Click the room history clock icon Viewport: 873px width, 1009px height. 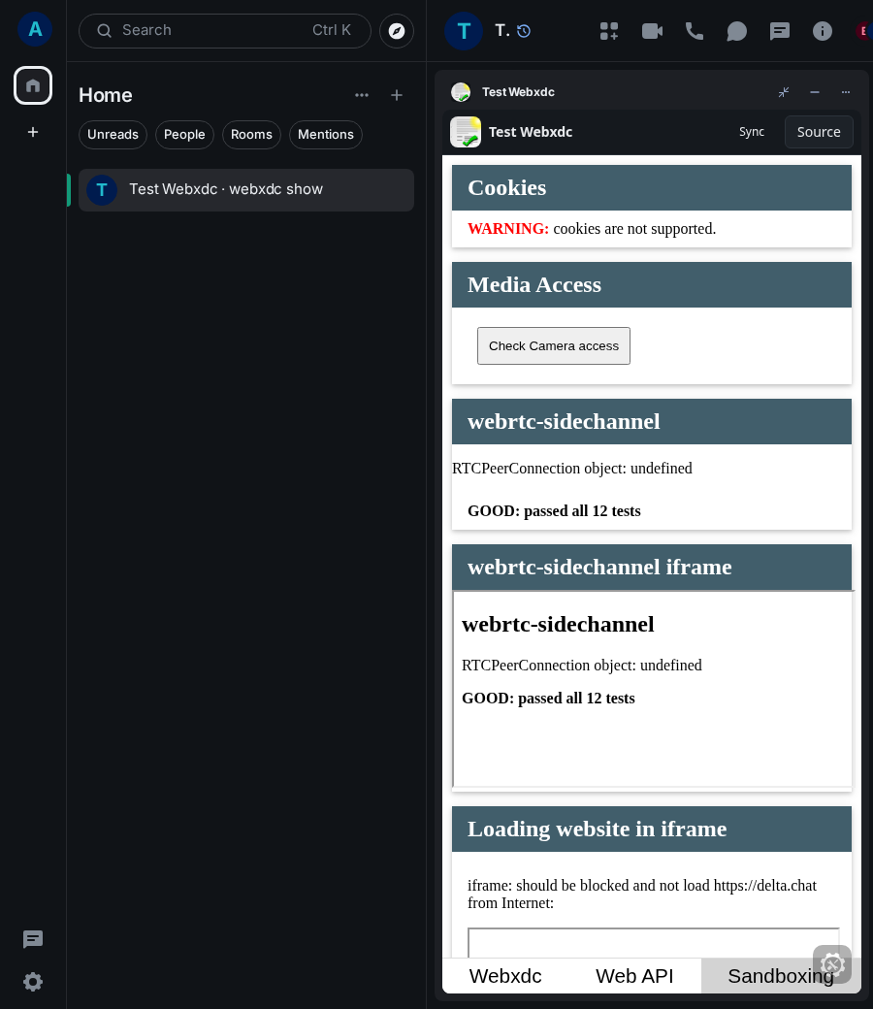(524, 31)
